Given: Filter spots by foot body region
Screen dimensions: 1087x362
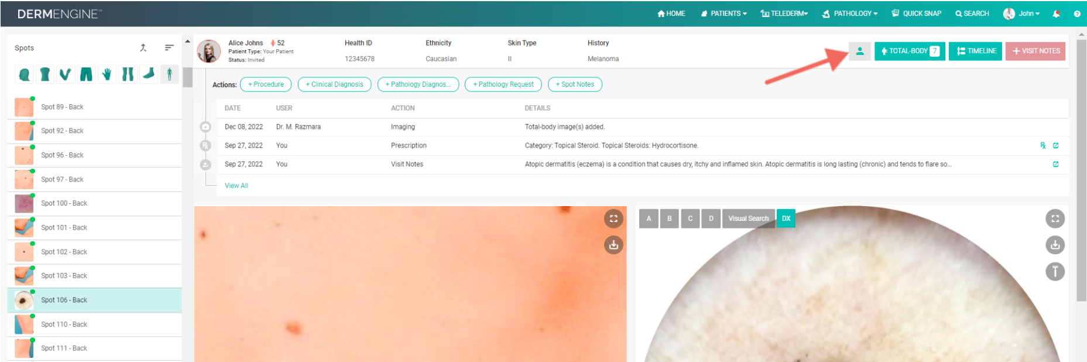Looking at the screenshot, I should 149,74.
